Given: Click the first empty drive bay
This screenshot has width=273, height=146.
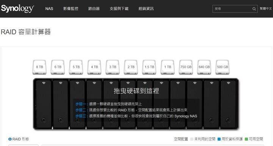Looking at the screenshot, I should (x=44, y=104).
